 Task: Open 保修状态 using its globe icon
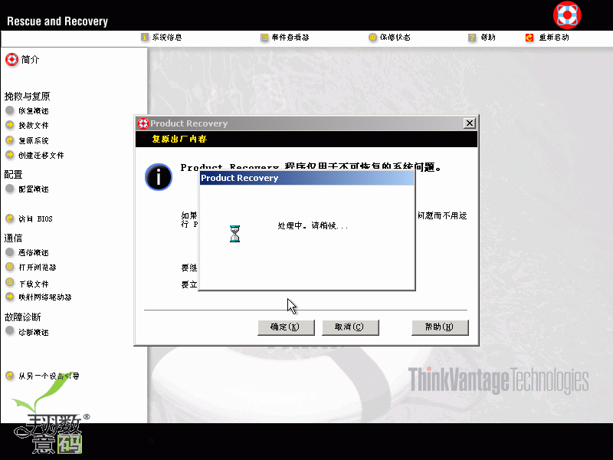pos(372,37)
